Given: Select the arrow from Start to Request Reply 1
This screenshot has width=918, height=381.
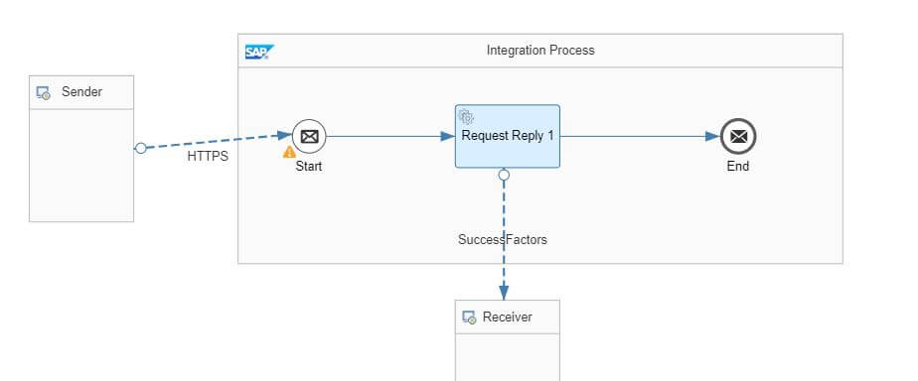Looking at the screenshot, I should coord(389,136).
